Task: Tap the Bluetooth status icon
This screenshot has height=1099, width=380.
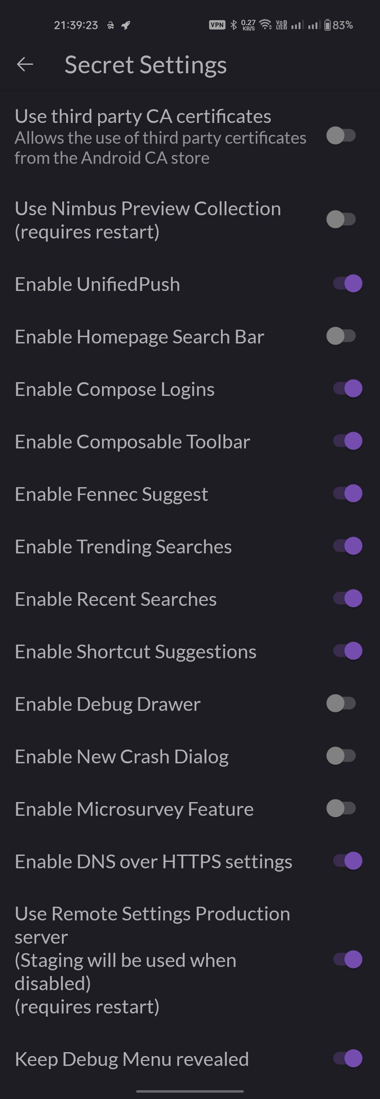Action: coord(233,25)
